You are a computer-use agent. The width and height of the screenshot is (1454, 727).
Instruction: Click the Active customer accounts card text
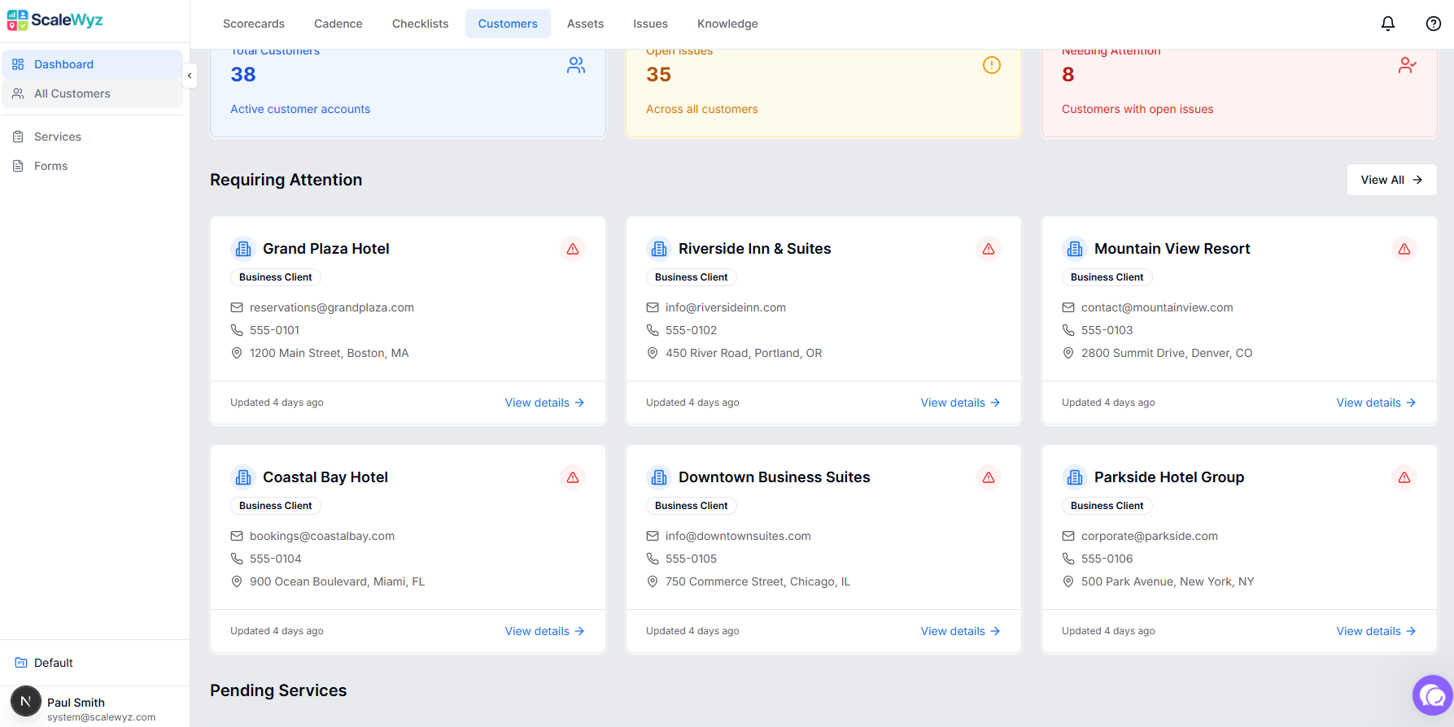[300, 109]
